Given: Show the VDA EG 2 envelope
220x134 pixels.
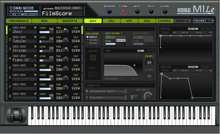Looking at the screenshot, I should pos(206,67).
